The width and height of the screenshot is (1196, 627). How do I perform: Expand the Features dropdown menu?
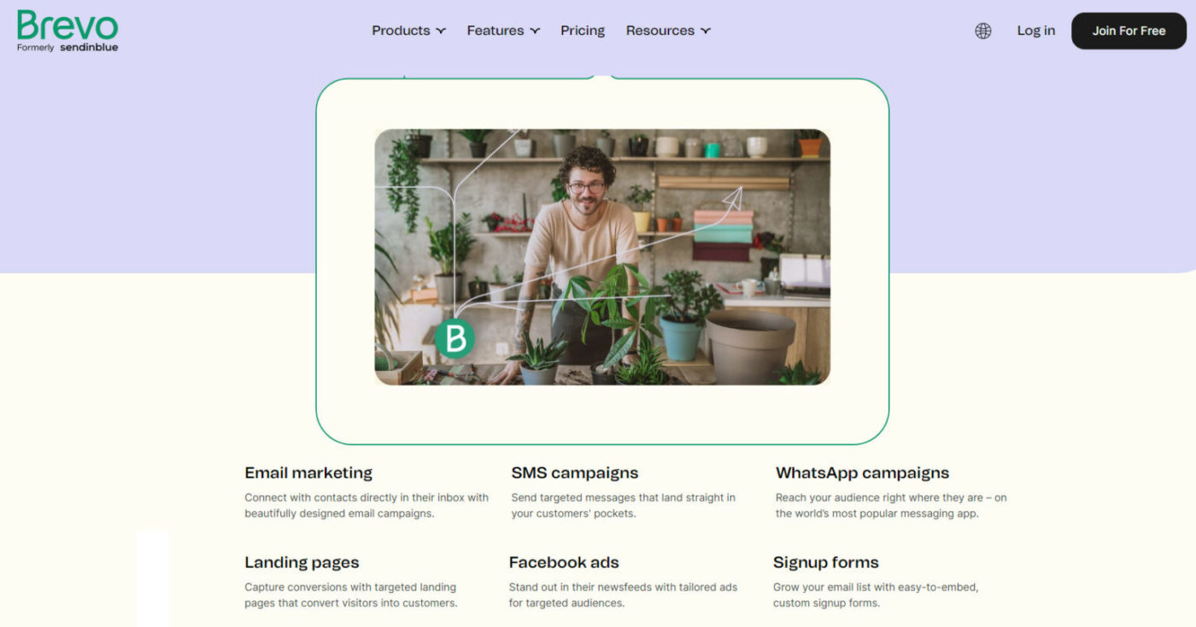pyautogui.click(x=503, y=31)
